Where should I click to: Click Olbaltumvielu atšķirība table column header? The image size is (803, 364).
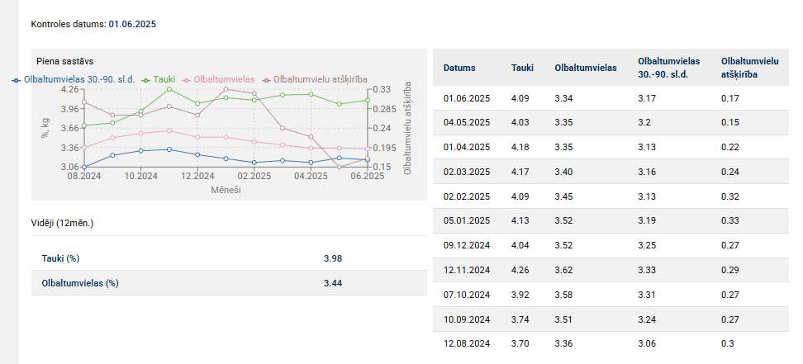pyautogui.click(x=750, y=68)
